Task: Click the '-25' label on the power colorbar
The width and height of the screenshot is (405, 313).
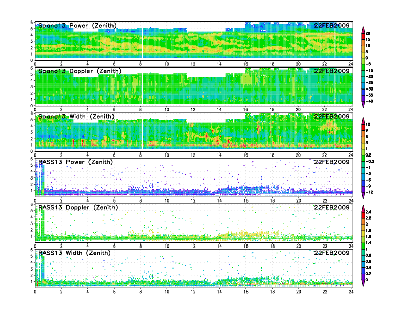Action: point(369,83)
